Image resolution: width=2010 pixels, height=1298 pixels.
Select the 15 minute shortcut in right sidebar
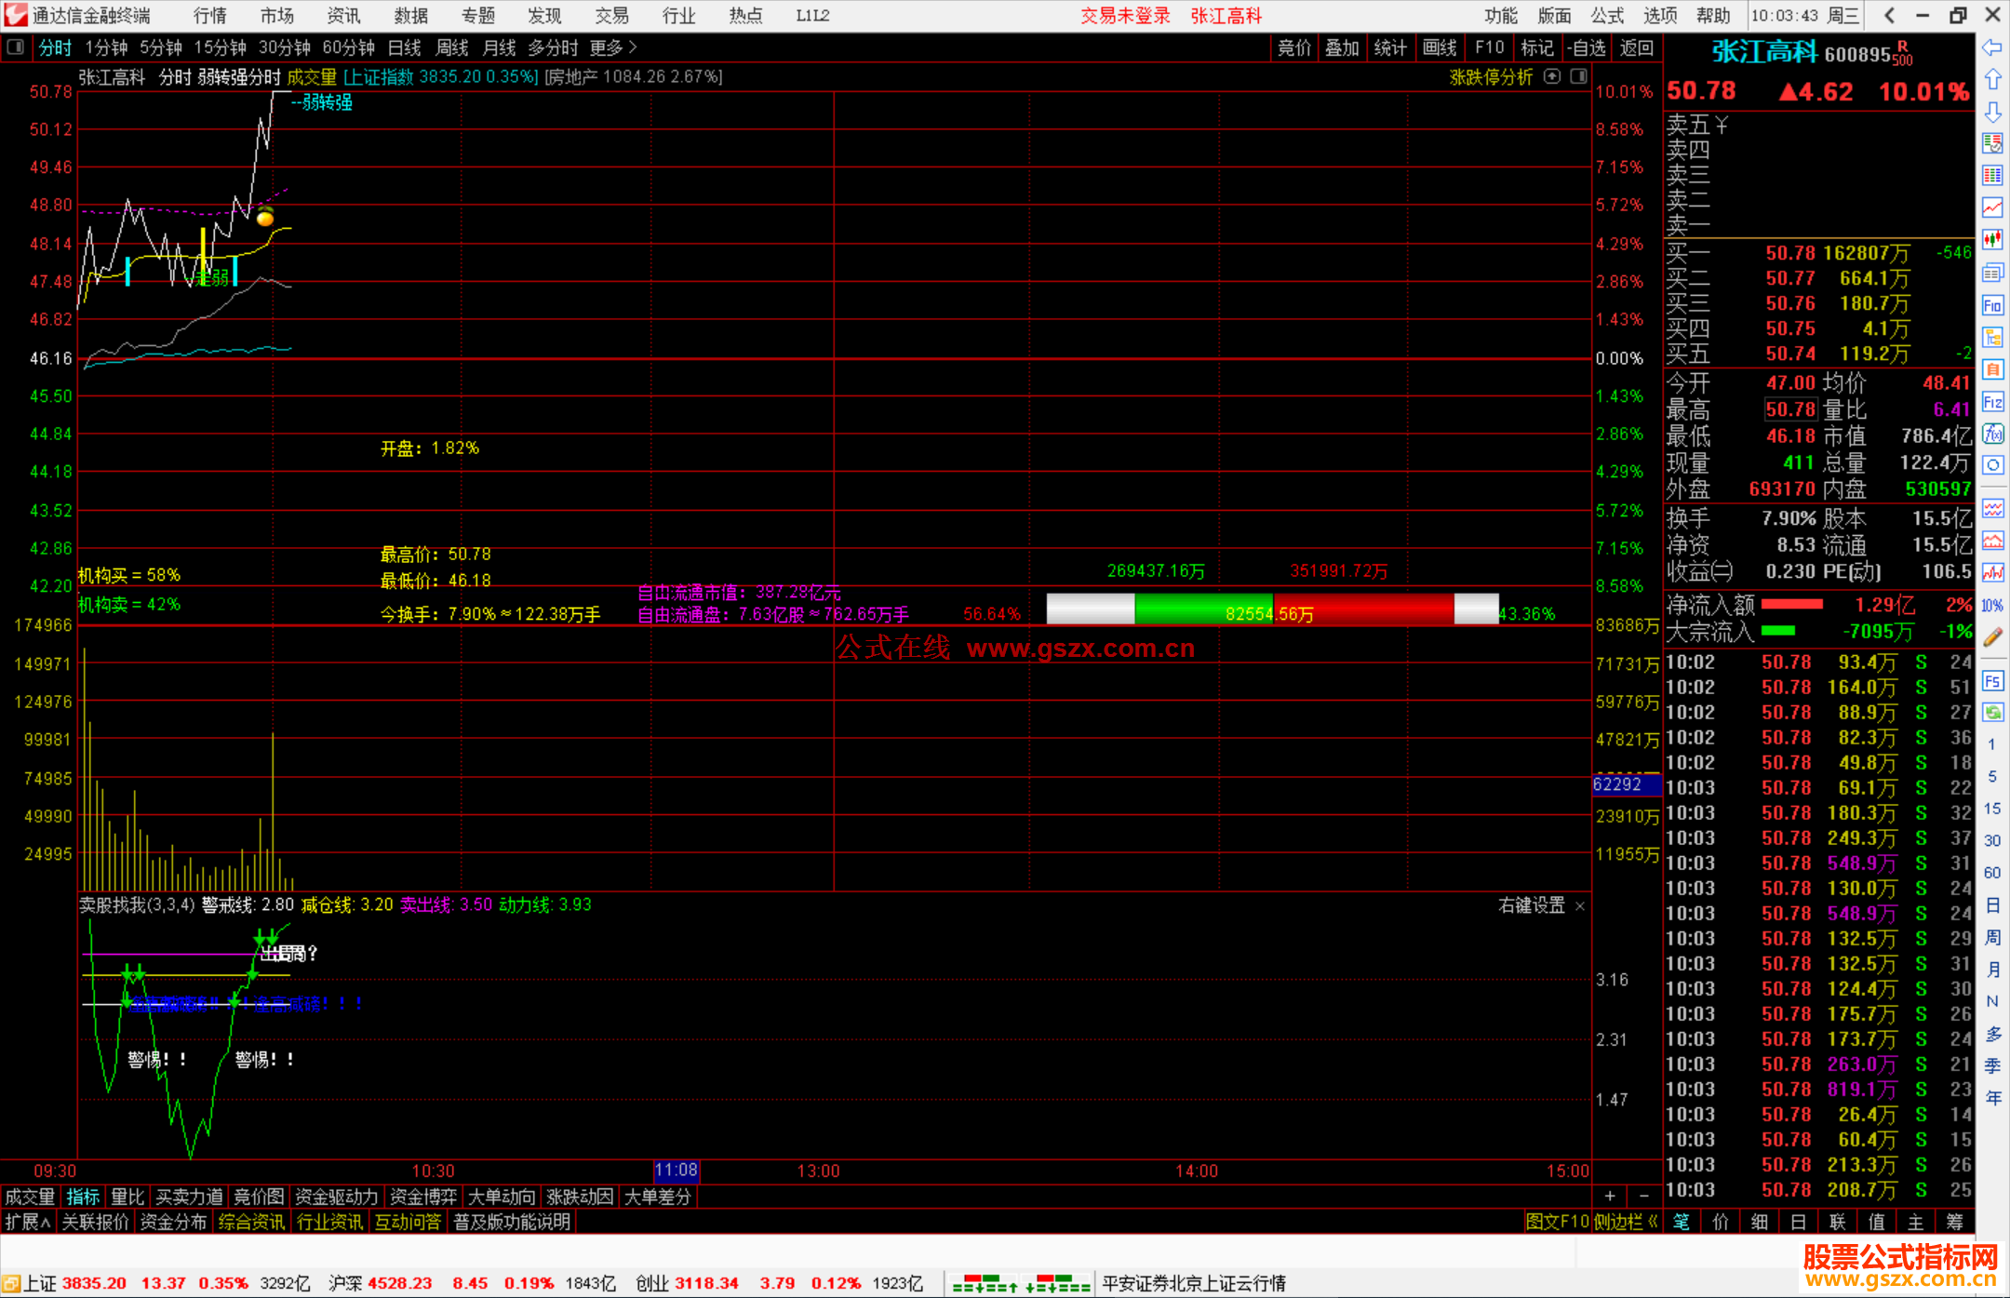click(x=1992, y=809)
